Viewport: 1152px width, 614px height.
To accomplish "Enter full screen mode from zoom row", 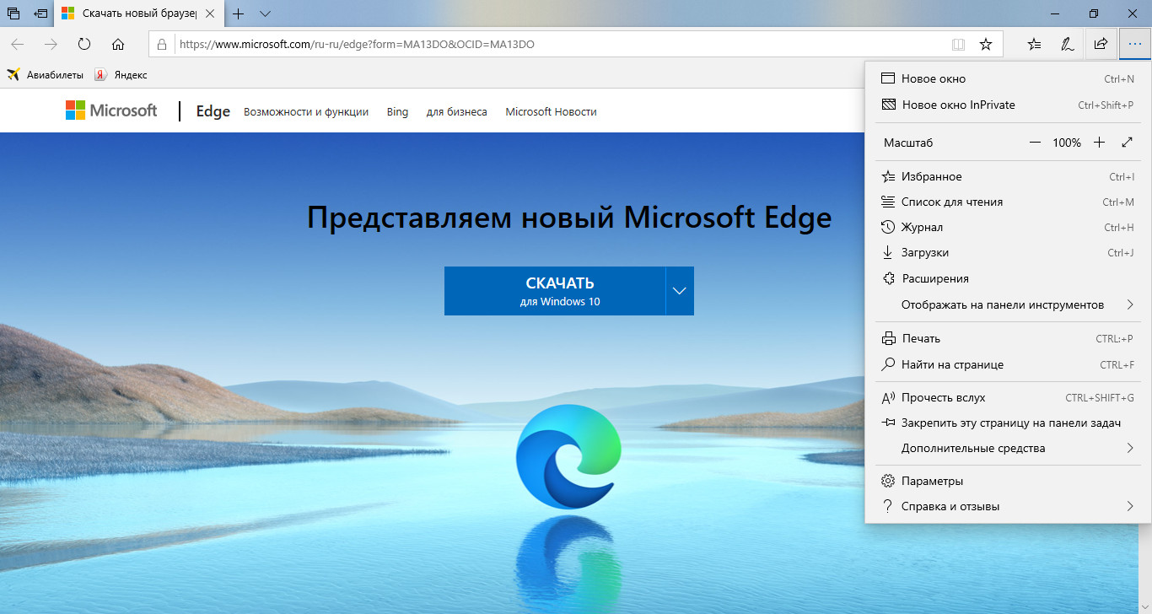I will point(1128,143).
